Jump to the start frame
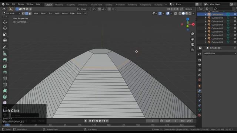 90,121
